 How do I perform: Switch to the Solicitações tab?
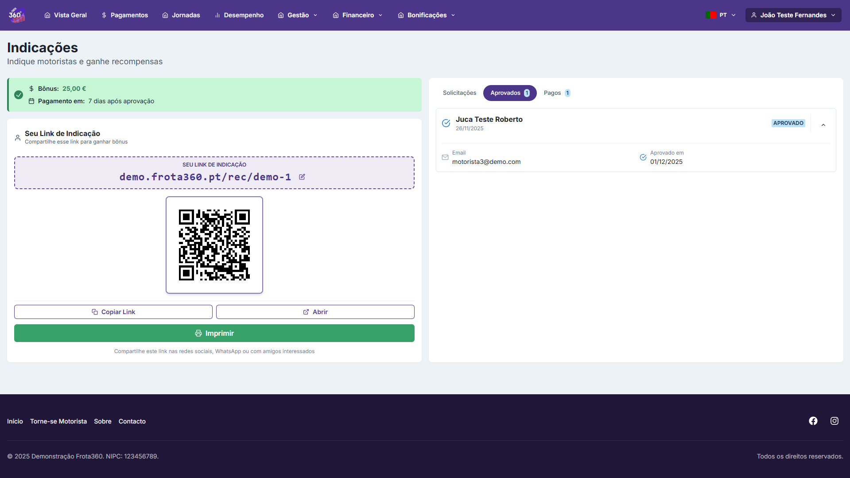(459, 93)
